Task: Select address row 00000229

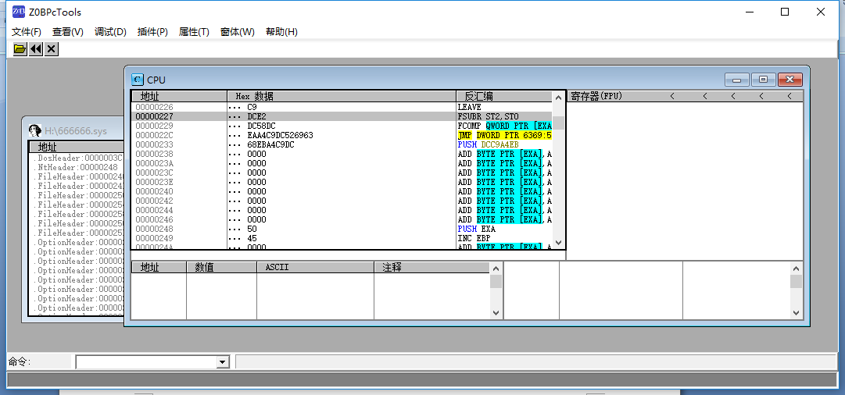Action: click(x=154, y=126)
